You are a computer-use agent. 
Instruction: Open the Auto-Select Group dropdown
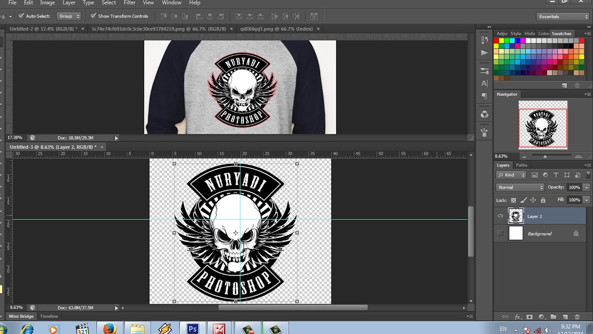point(69,16)
